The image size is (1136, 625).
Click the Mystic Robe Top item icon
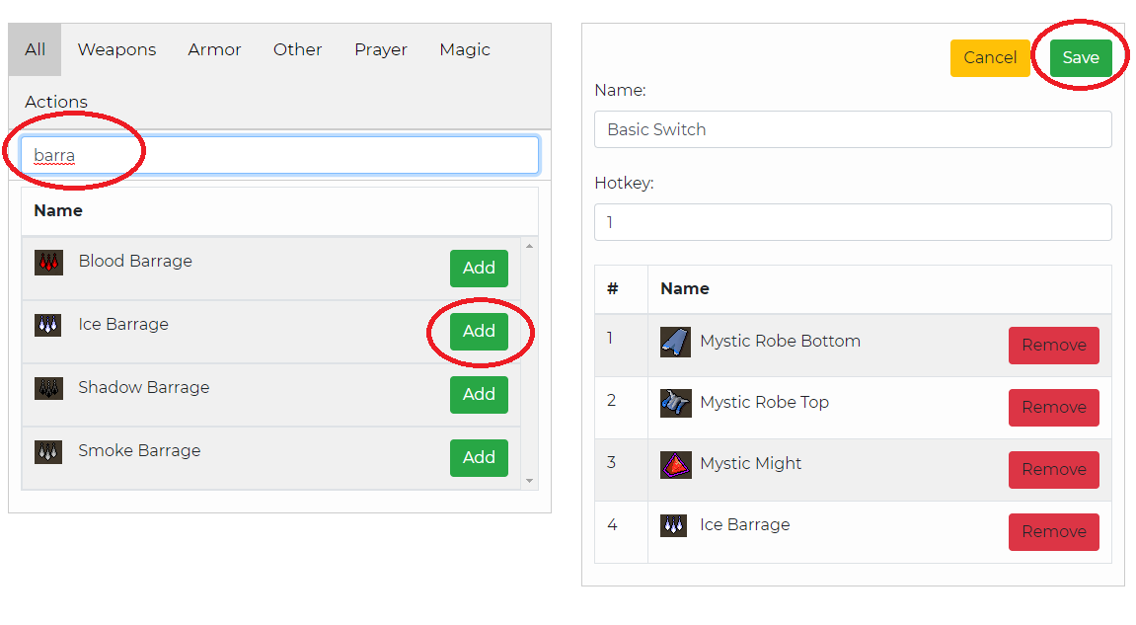pos(675,403)
